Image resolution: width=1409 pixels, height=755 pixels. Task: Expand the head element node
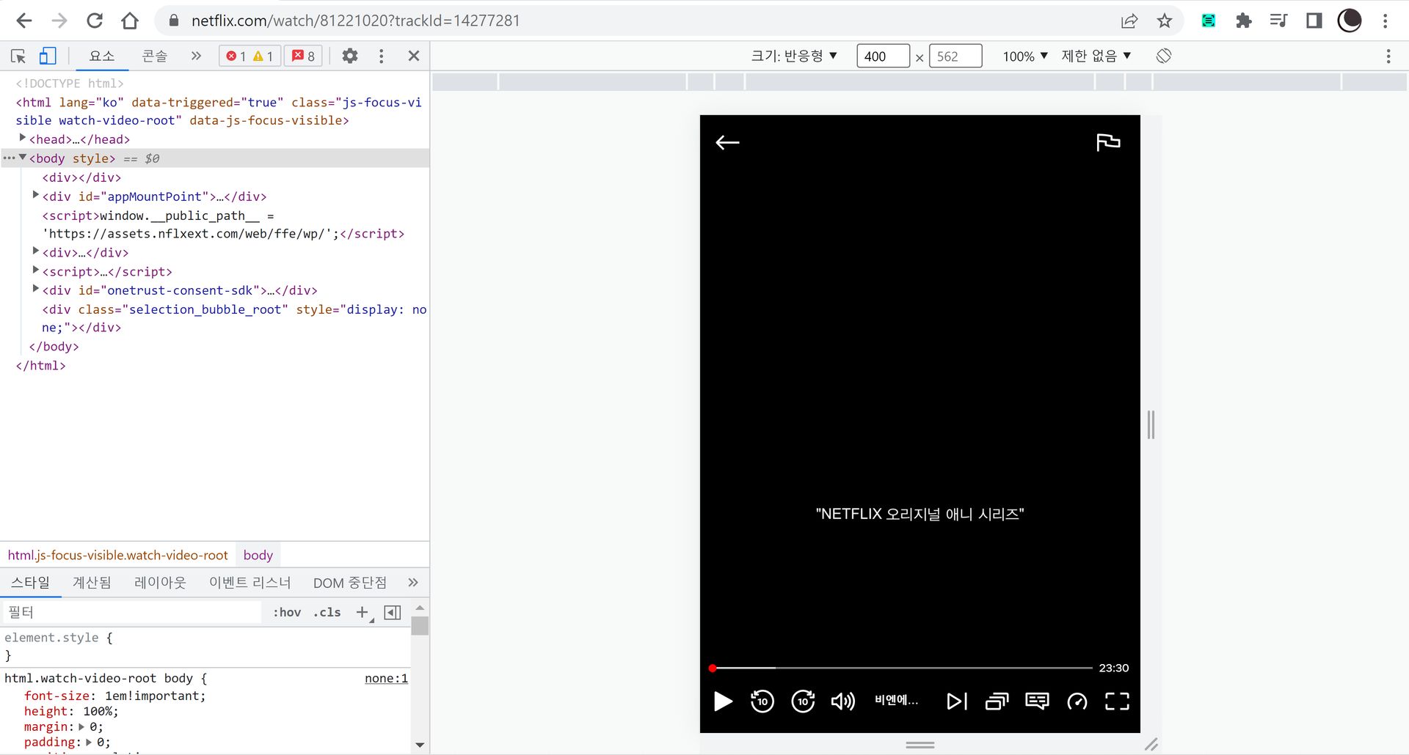pyautogui.click(x=23, y=138)
